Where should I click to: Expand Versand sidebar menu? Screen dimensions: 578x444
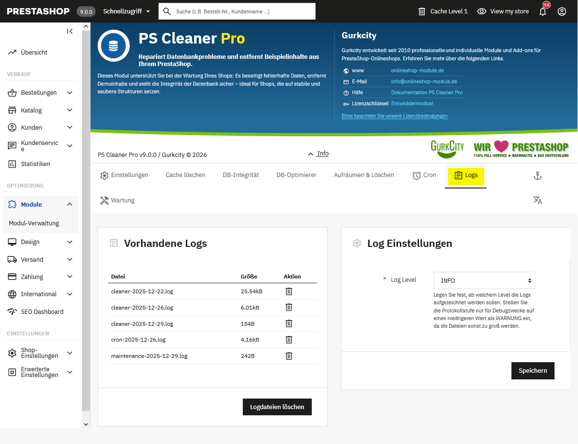[69, 260]
